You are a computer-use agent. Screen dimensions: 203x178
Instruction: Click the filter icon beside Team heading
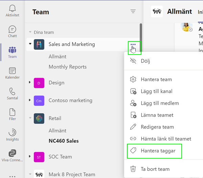click(133, 11)
